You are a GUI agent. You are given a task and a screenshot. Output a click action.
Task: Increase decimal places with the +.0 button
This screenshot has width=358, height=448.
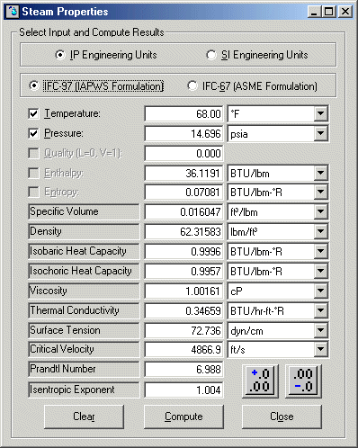pyautogui.click(x=260, y=381)
